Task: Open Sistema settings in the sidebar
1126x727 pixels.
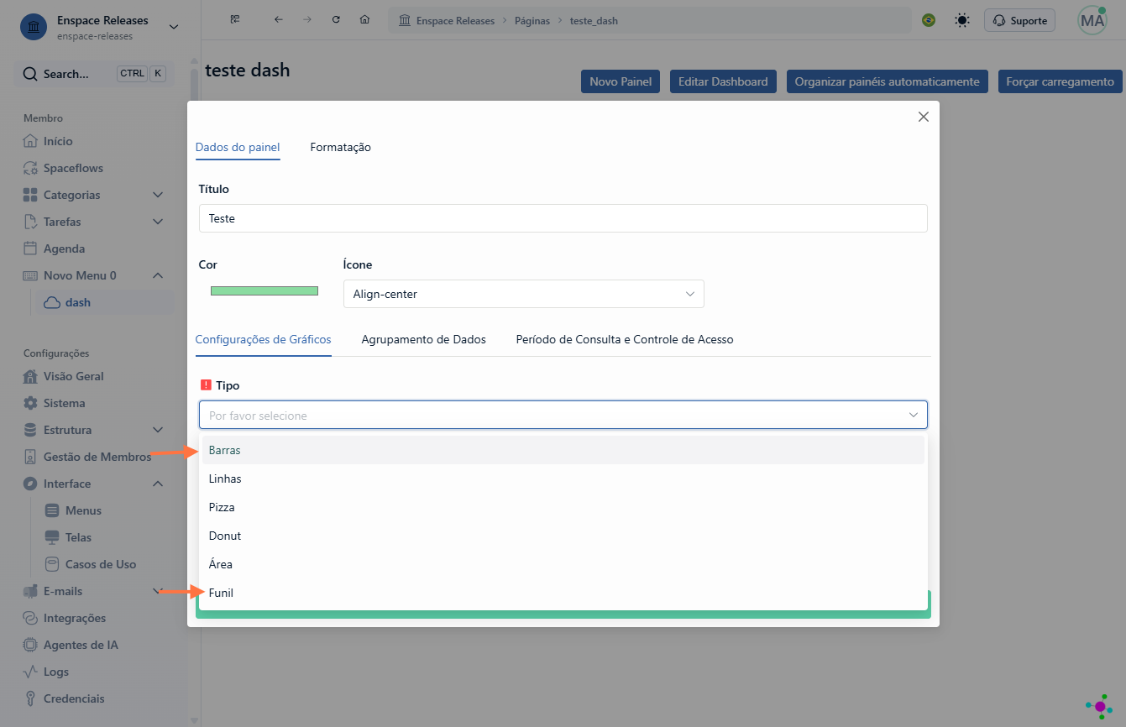Action: [x=64, y=403]
